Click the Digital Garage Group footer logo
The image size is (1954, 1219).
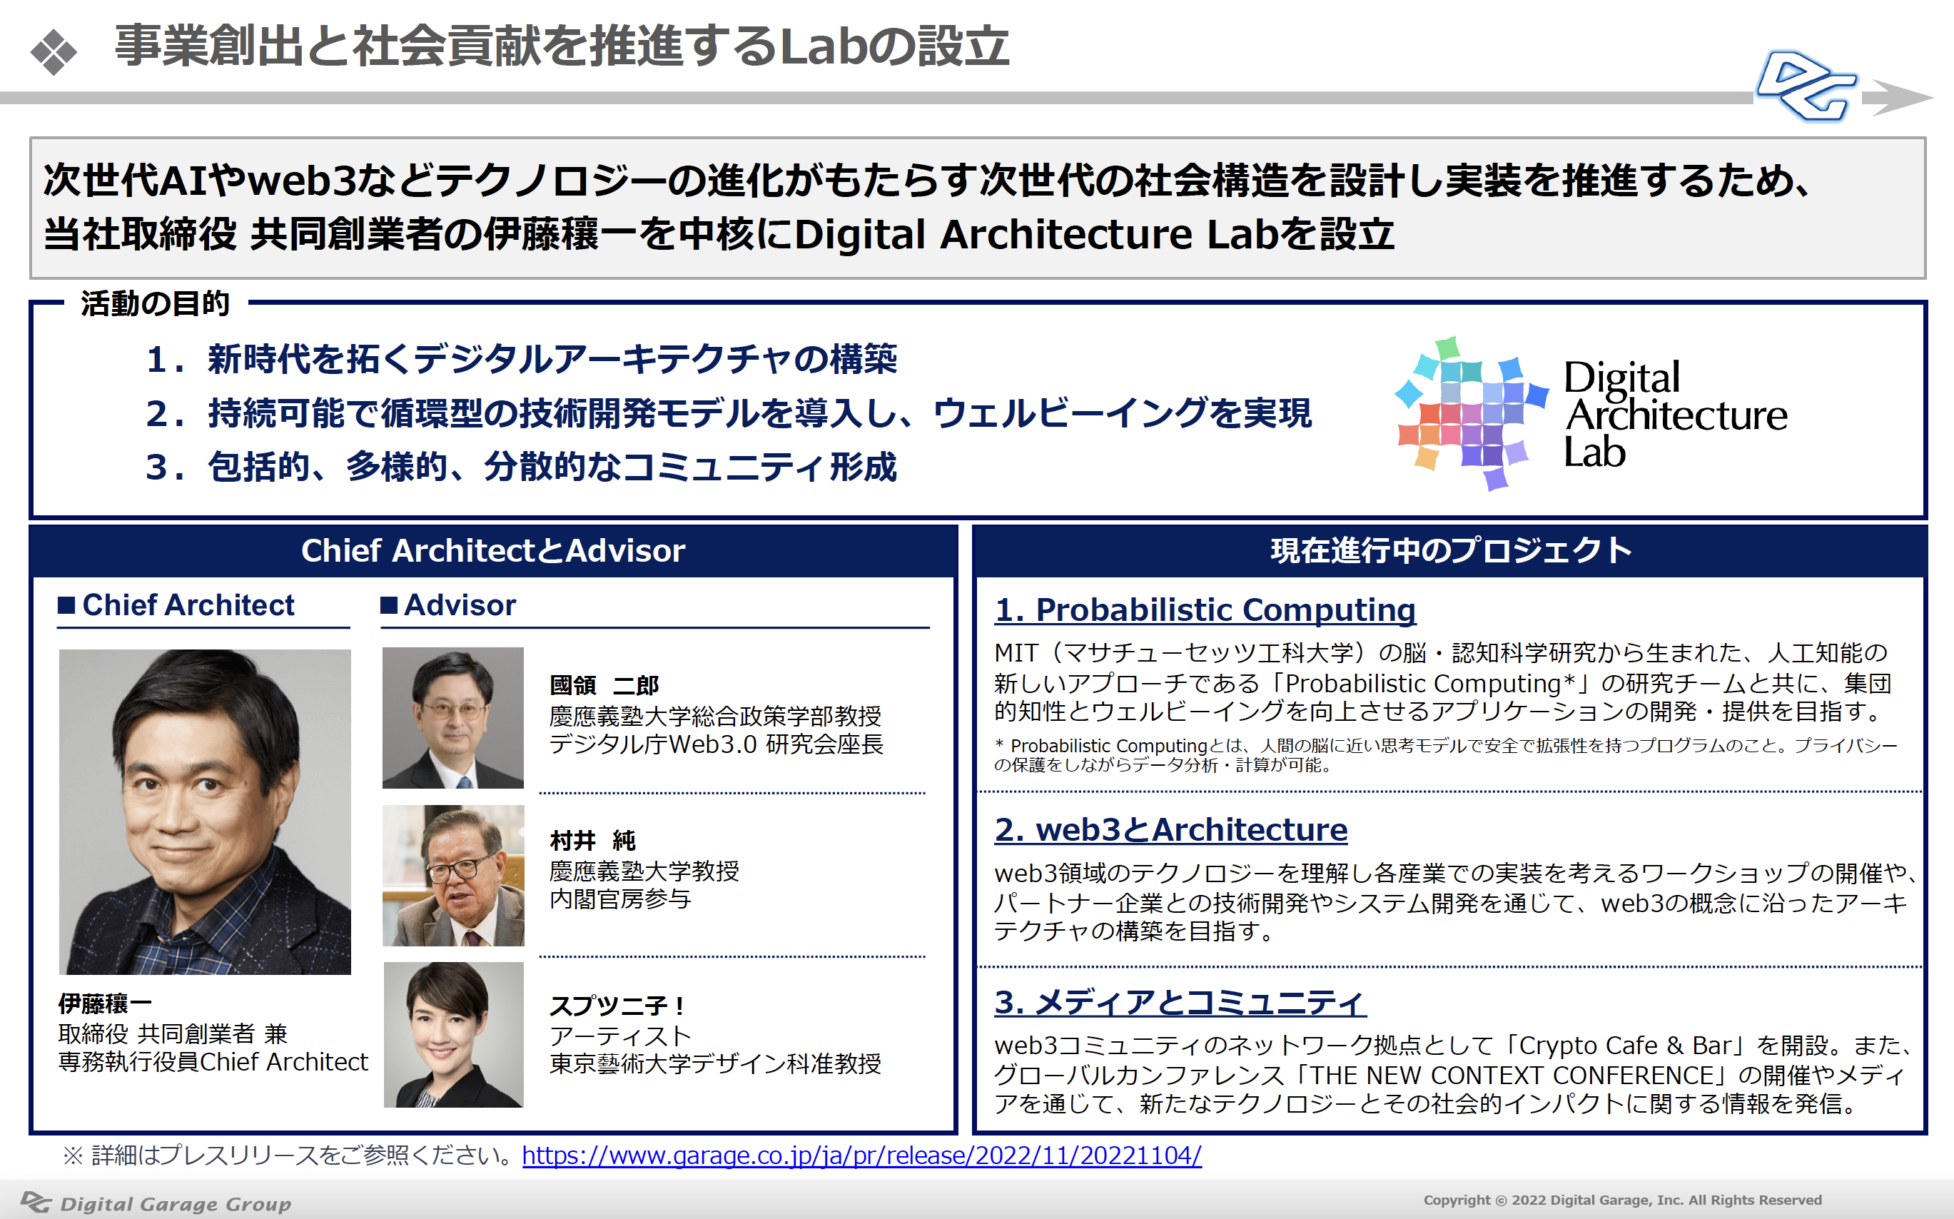pyautogui.click(x=156, y=1203)
